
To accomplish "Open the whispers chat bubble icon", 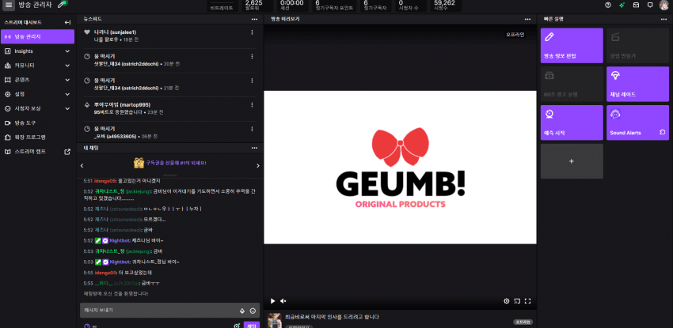I will (650, 6).
